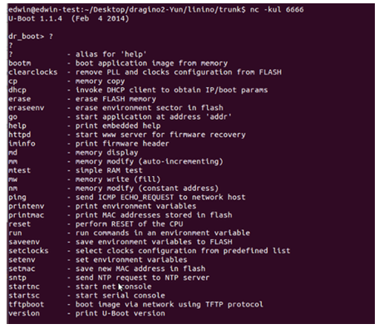Click the tftpboot command name
384x329 pixels.
coord(27,304)
